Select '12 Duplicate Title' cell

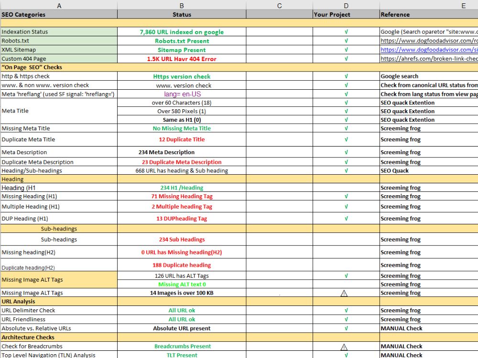coord(182,139)
